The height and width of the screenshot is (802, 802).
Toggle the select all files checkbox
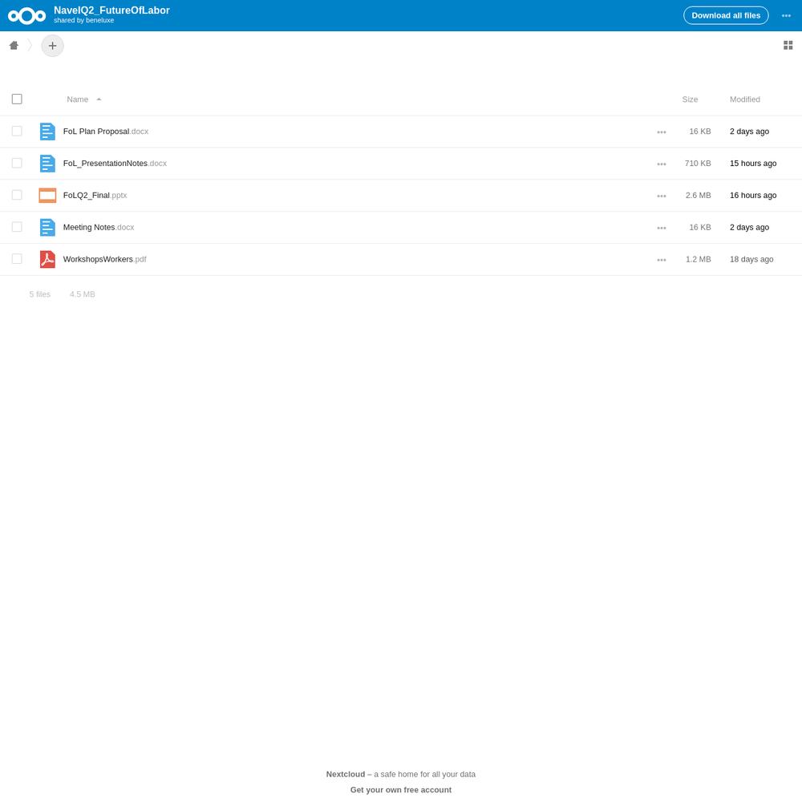tap(17, 99)
